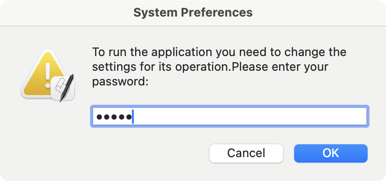Click the System Preferences title text
Viewport: 386px width, 181px height.
(193, 12)
